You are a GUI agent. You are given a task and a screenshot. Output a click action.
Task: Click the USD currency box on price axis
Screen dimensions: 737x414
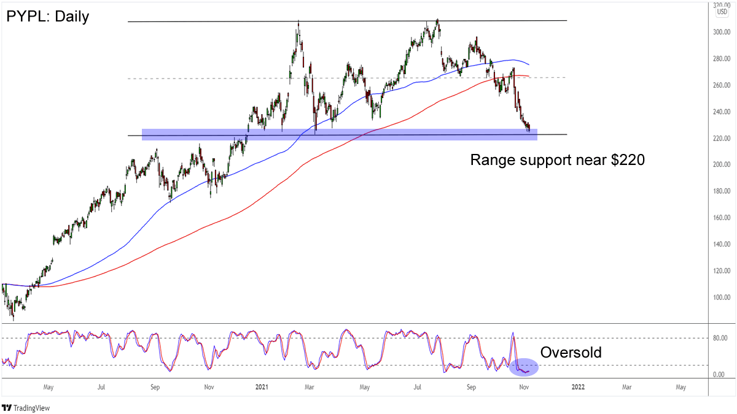[722, 12]
